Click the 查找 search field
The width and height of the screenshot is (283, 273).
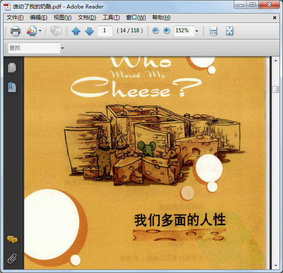tap(34, 48)
